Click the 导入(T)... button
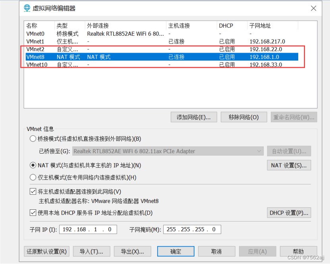 tap(92, 251)
